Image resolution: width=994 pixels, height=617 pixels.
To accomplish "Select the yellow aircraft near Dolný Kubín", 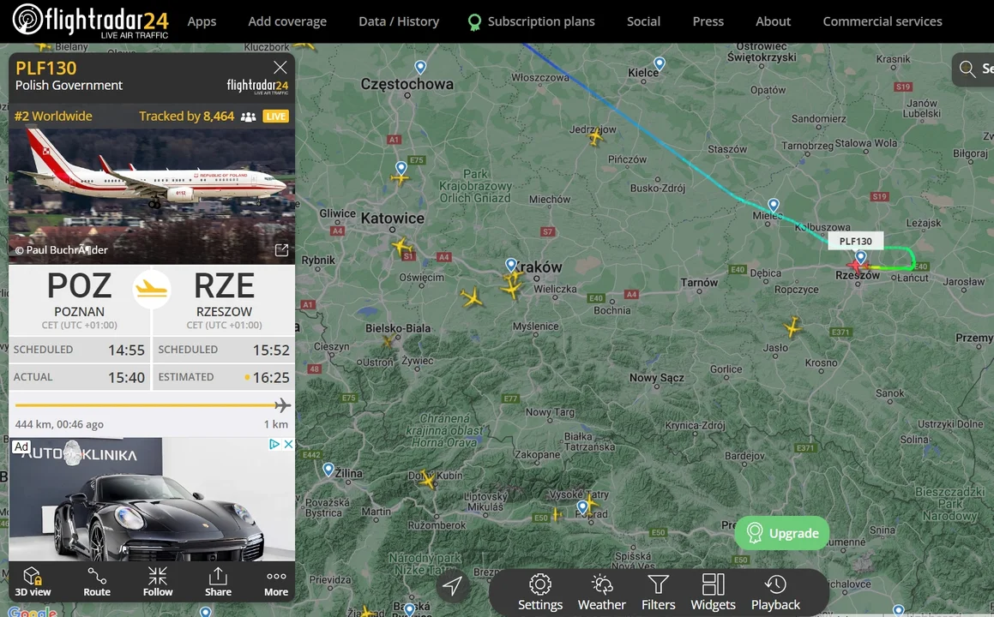I will tap(428, 480).
